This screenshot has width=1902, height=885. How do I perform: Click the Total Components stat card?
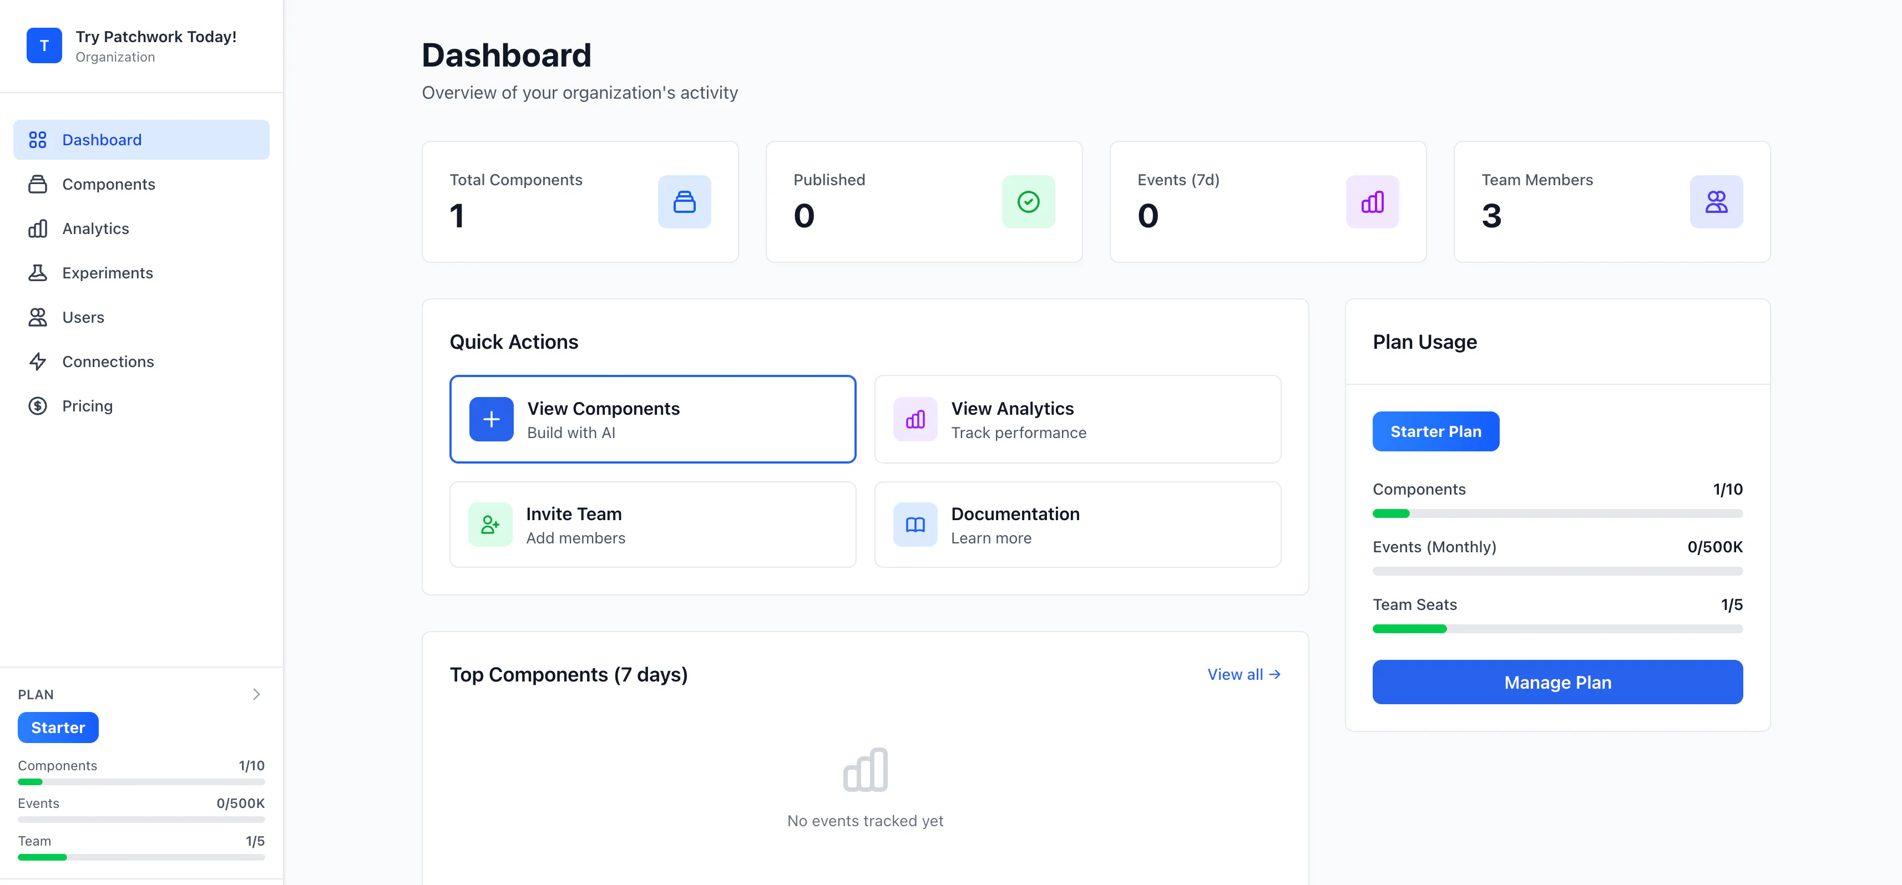click(580, 201)
